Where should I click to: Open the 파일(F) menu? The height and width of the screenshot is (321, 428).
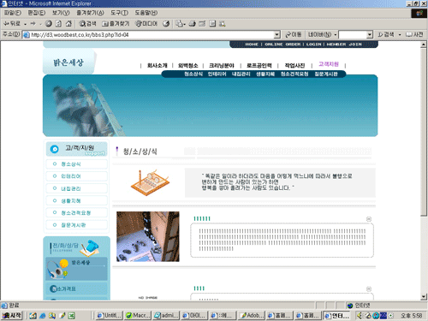coord(13,13)
